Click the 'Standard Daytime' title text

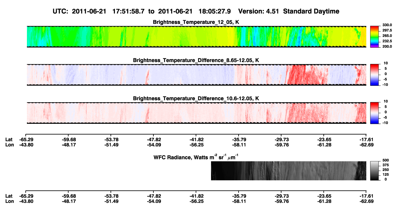(311, 12)
